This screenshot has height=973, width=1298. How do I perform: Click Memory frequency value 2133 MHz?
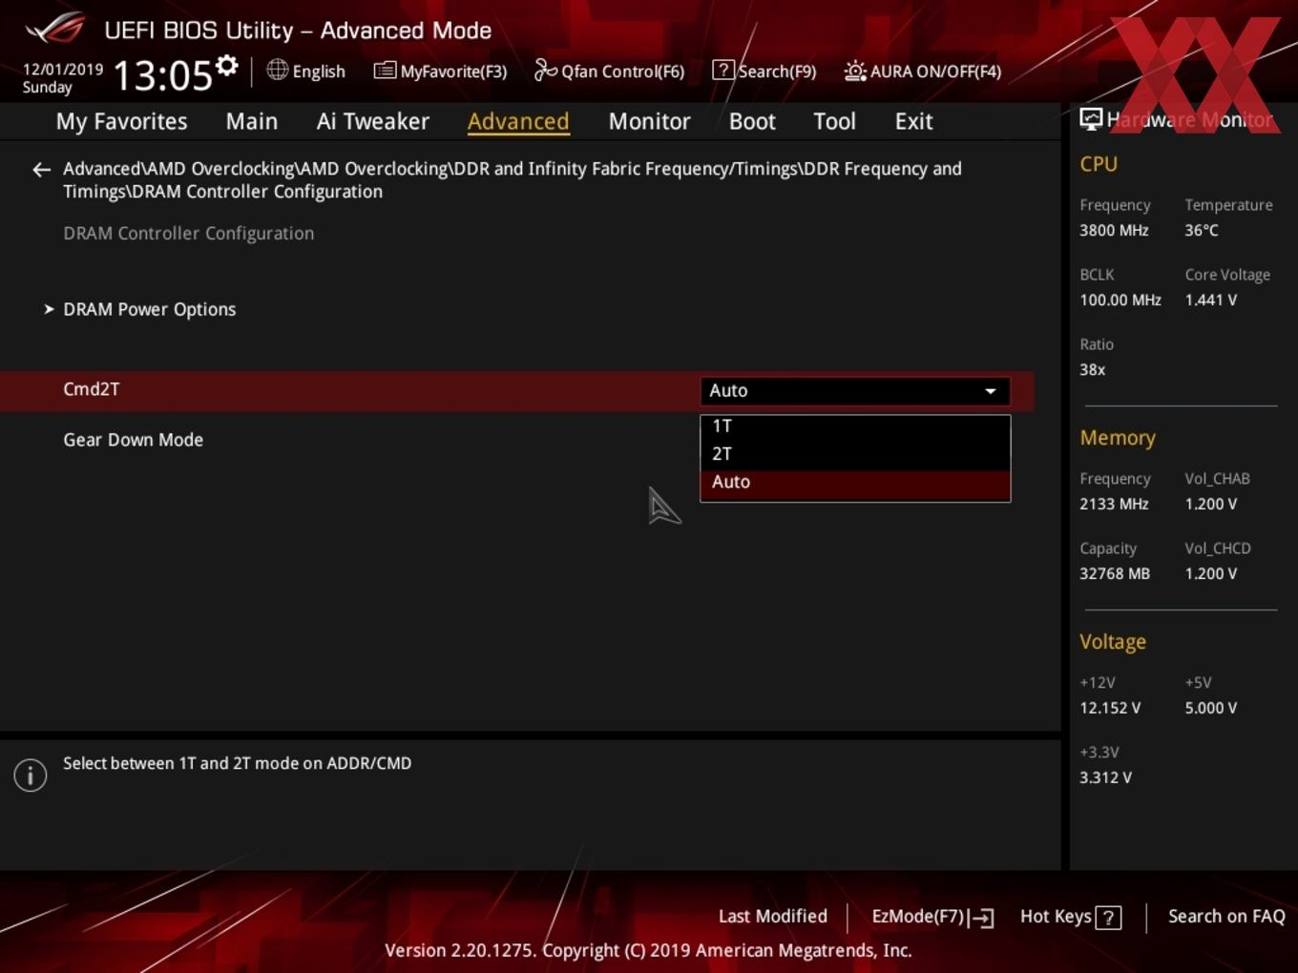1114,505
